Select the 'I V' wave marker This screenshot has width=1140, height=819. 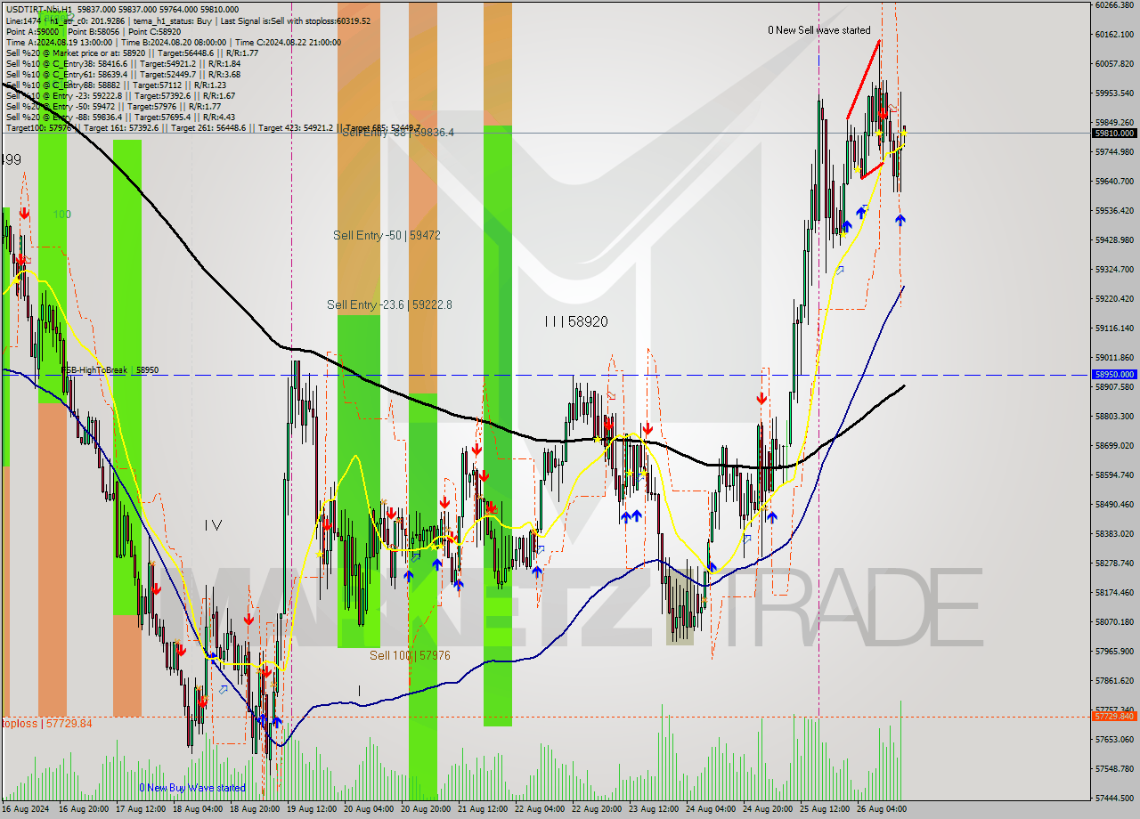point(213,525)
